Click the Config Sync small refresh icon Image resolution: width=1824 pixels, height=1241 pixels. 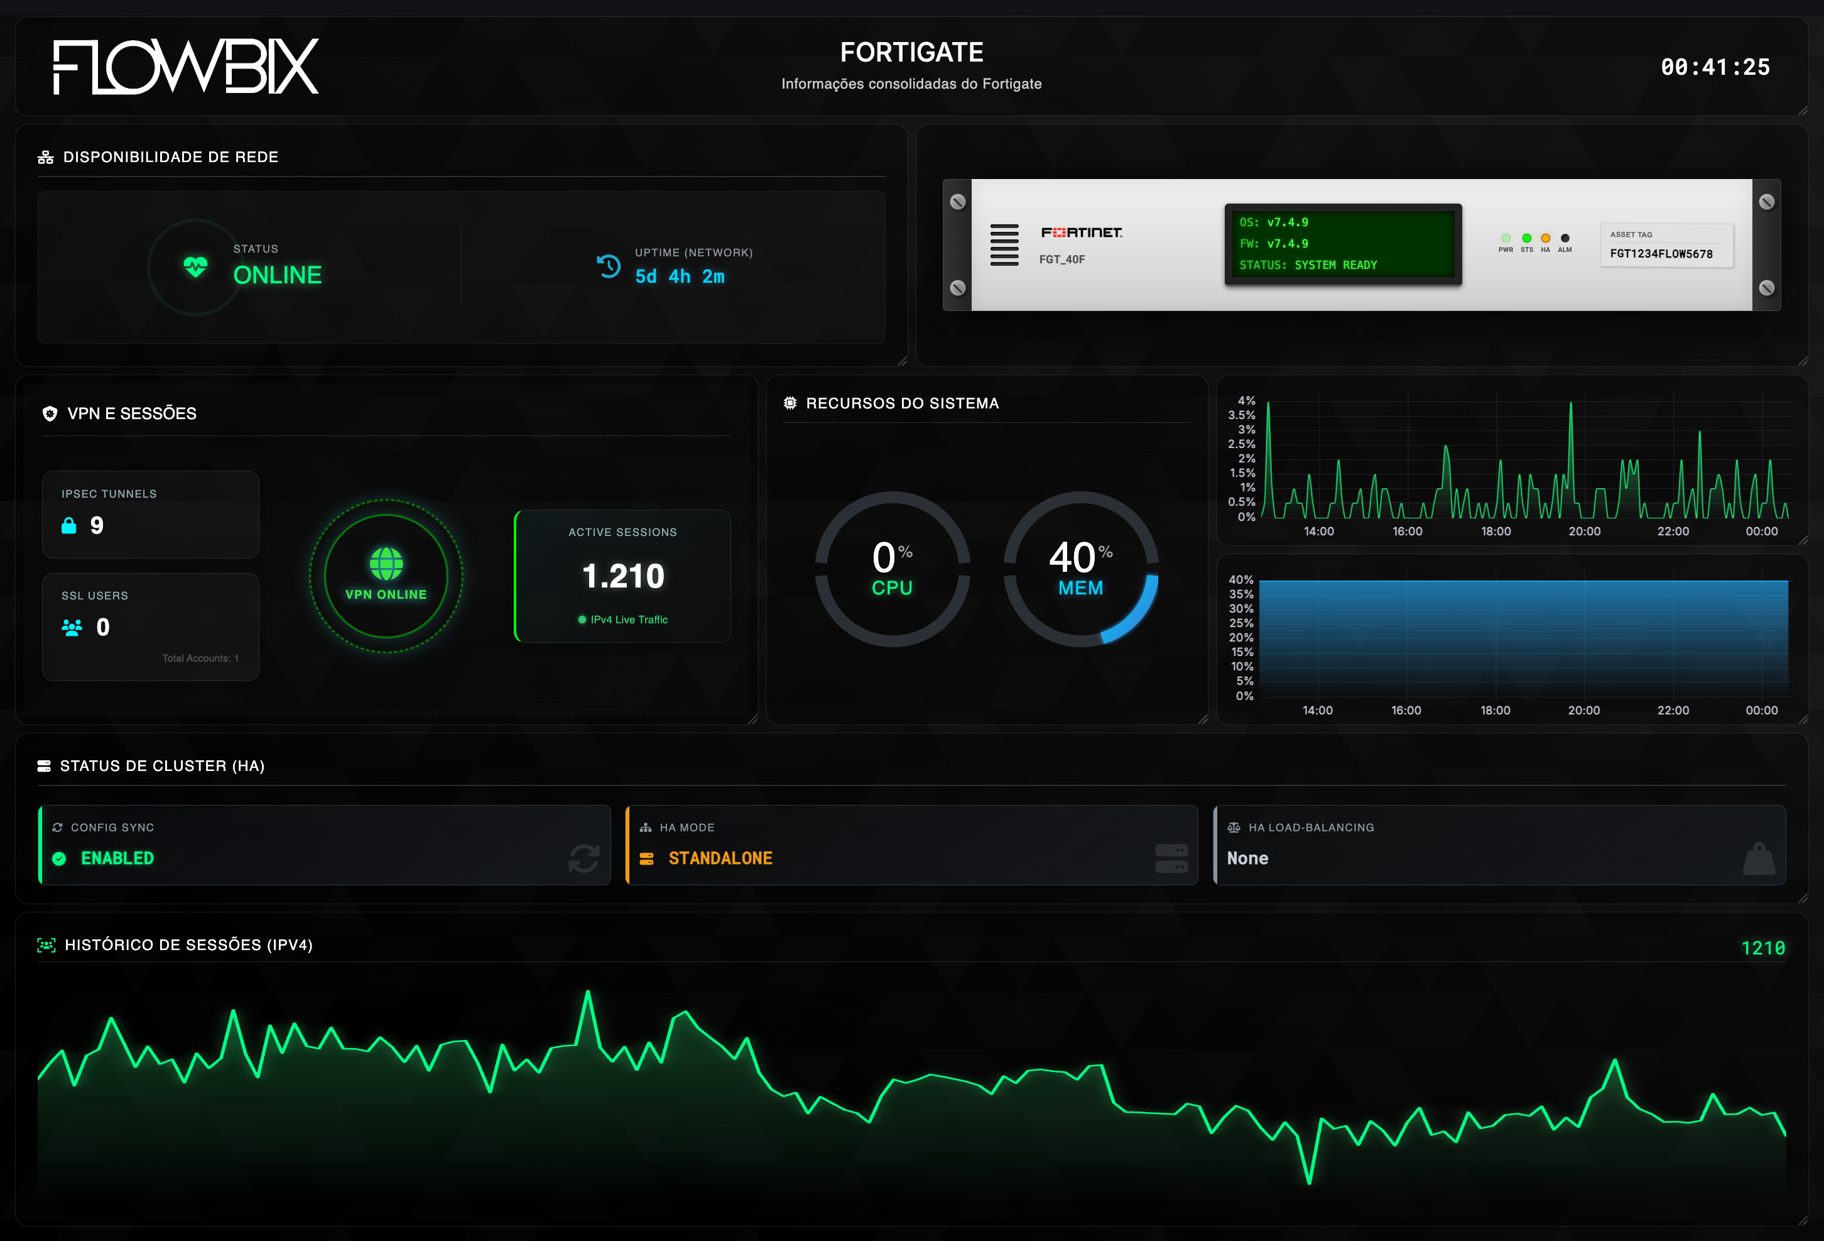tap(57, 828)
